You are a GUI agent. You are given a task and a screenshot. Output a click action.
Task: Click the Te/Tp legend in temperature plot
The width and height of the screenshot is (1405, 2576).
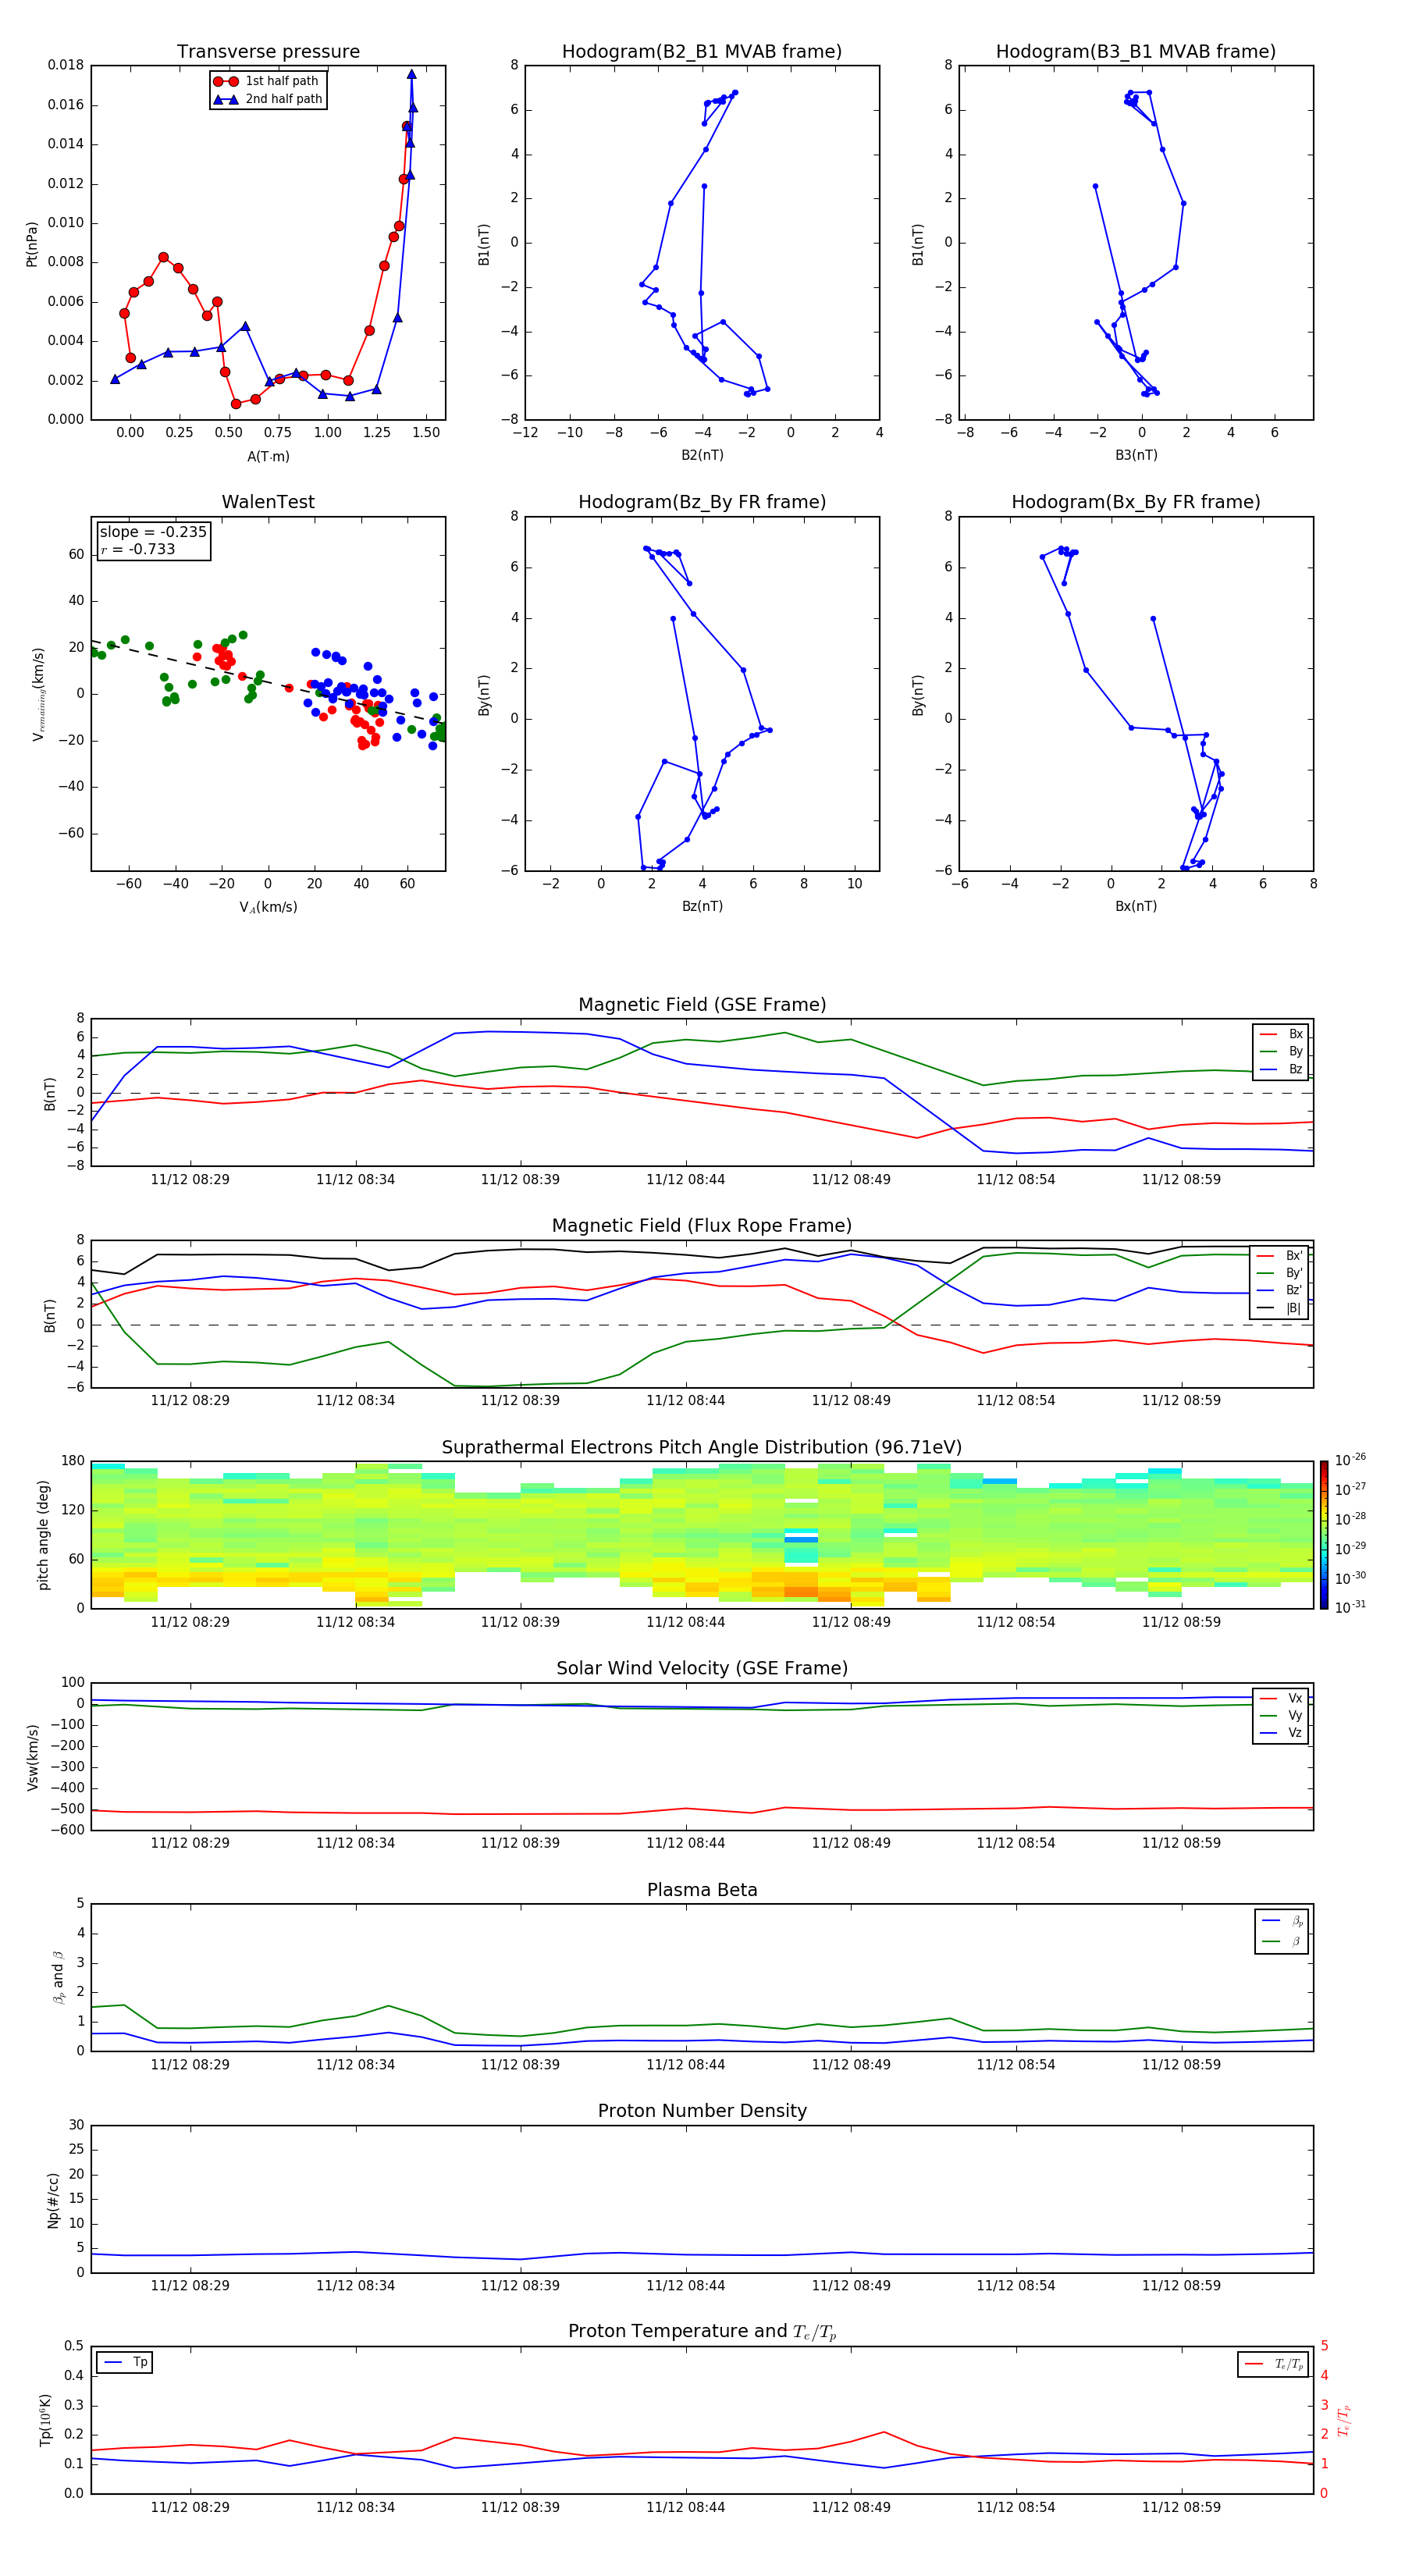click(x=1274, y=2364)
